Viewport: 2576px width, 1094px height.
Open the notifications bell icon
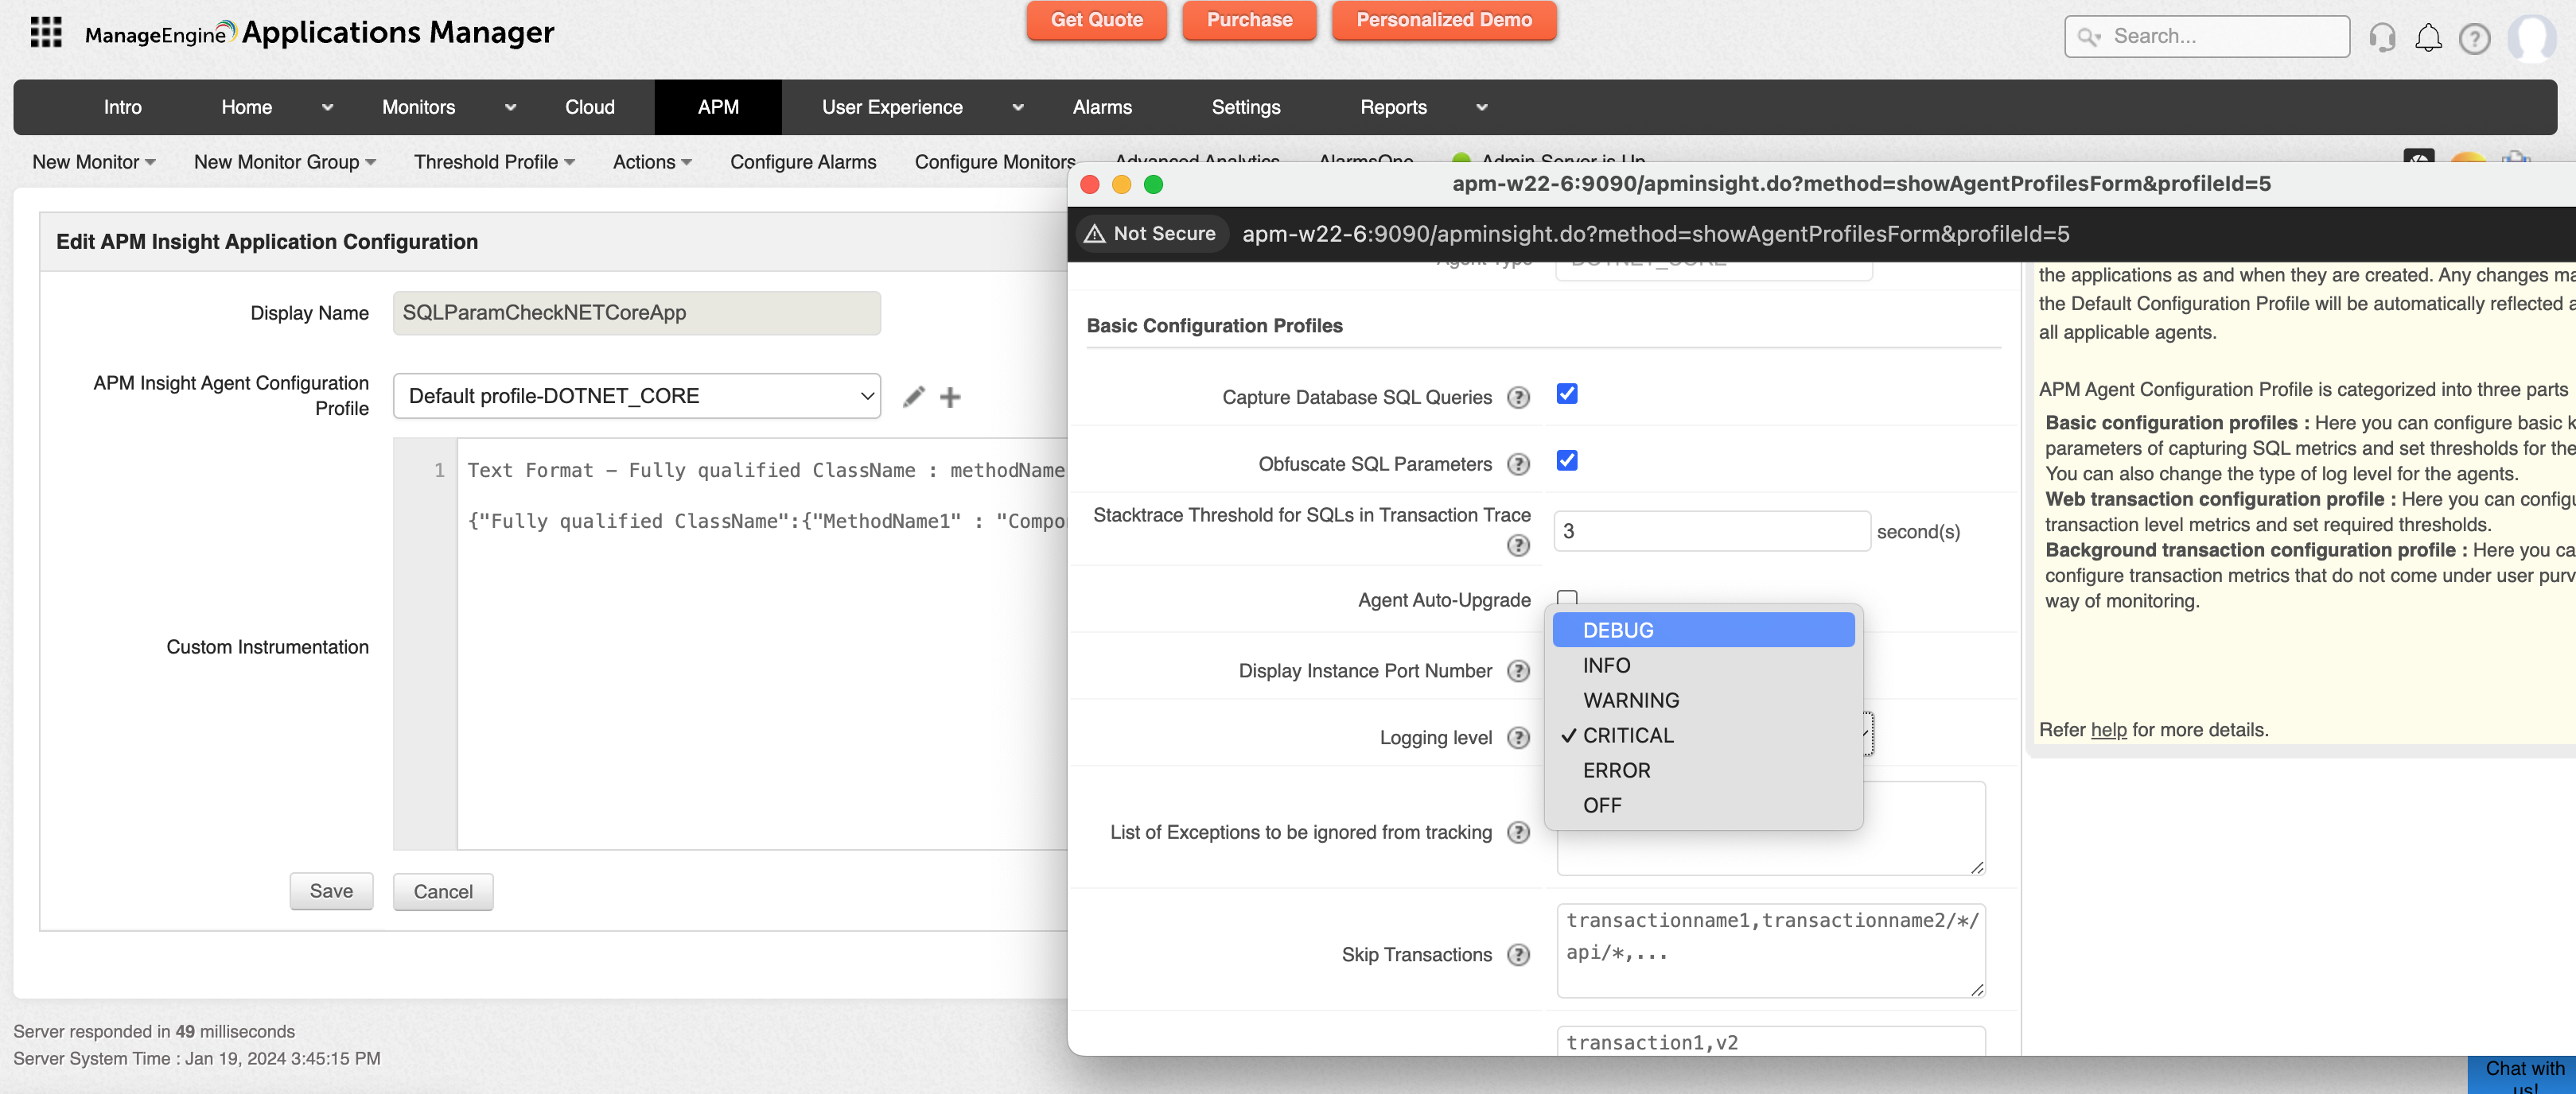click(2428, 38)
